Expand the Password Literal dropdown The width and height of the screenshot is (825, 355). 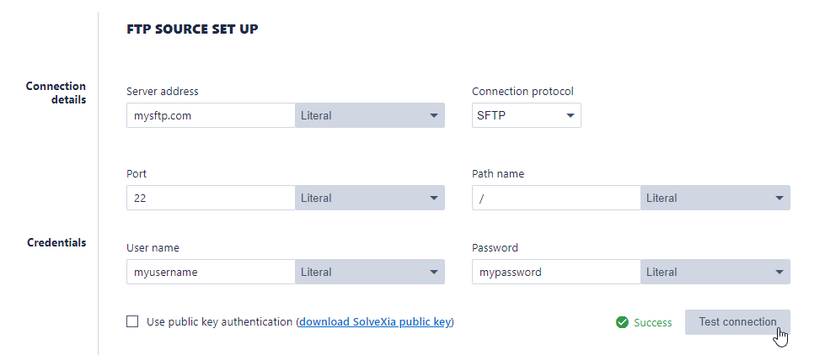coord(715,272)
